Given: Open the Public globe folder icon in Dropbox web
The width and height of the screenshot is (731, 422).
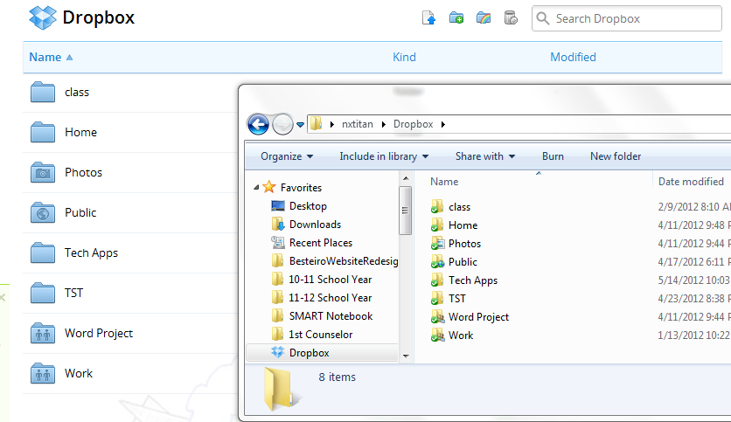Looking at the screenshot, I should click(x=43, y=212).
